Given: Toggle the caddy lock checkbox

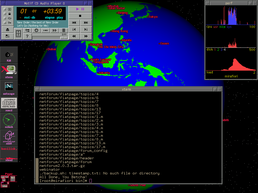Looking at the screenshot, I should point(5,14).
